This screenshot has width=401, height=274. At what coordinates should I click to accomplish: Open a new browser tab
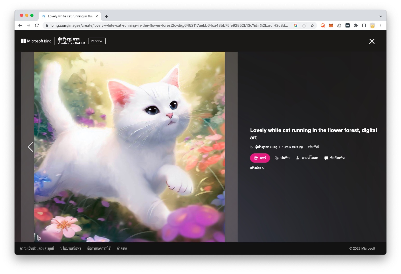point(107,16)
